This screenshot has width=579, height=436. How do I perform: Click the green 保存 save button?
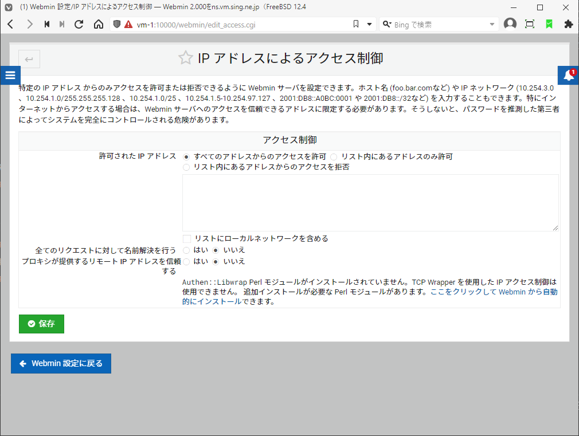coord(41,324)
